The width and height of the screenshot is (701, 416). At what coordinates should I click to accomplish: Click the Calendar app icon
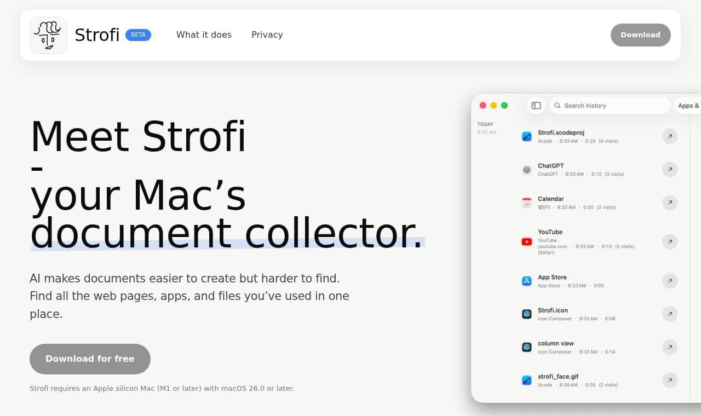527,203
